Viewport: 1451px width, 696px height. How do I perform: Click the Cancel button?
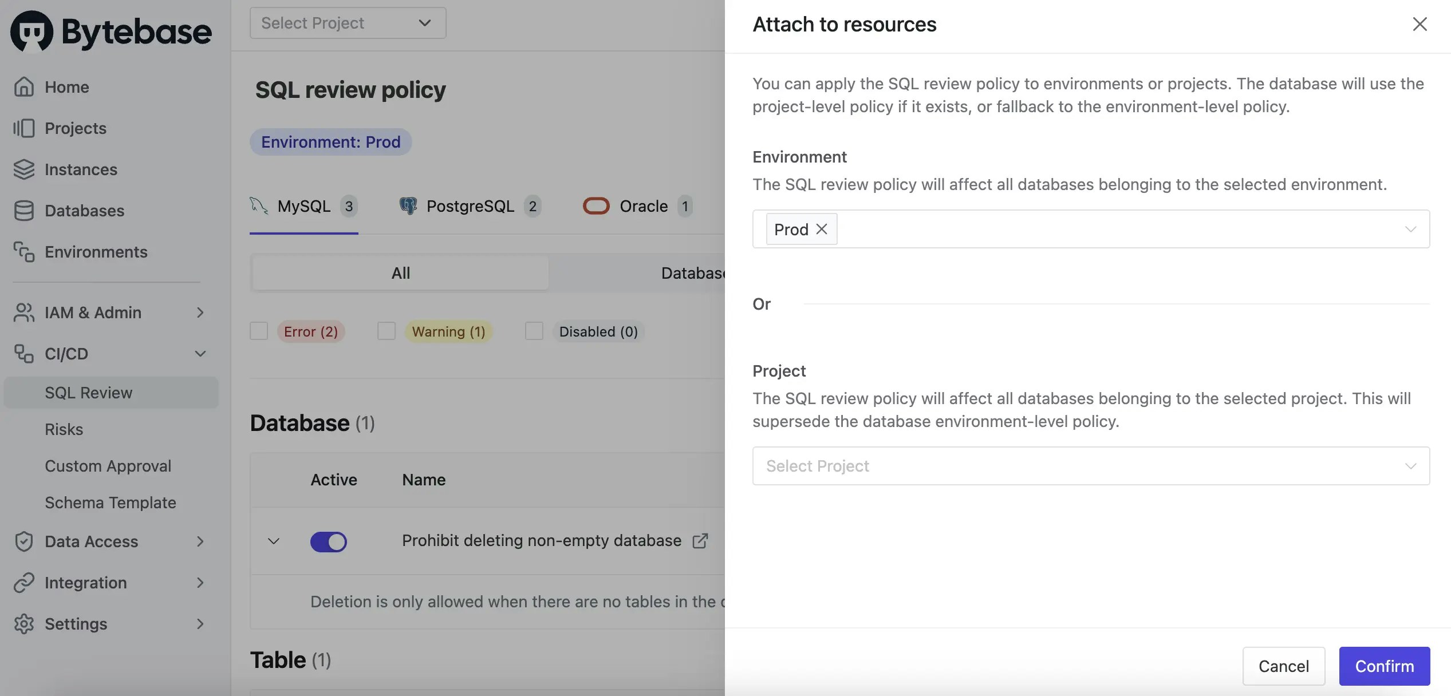[x=1284, y=666]
